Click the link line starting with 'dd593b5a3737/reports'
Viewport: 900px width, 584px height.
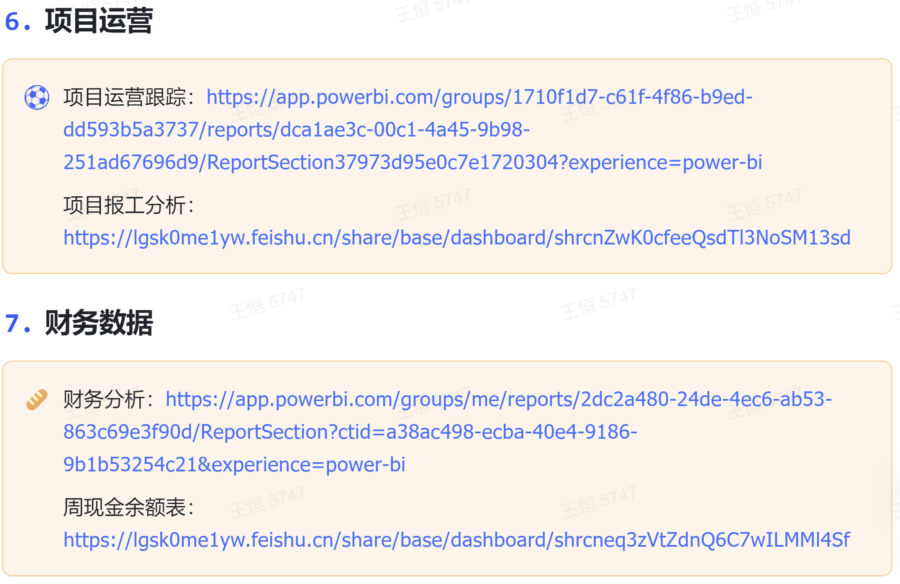click(x=296, y=130)
